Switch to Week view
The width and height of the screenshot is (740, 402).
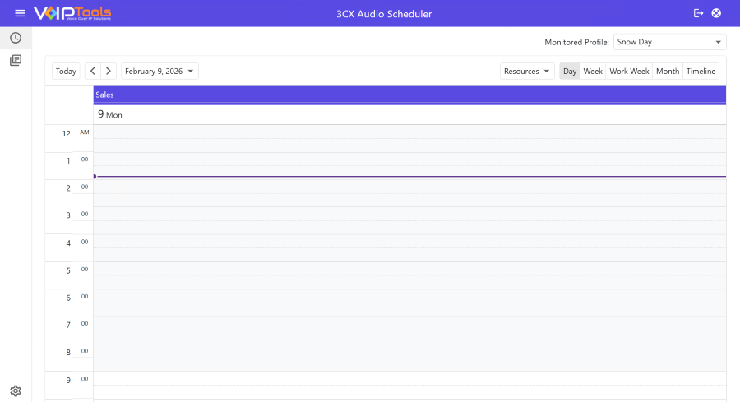pyautogui.click(x=593, y=72)
